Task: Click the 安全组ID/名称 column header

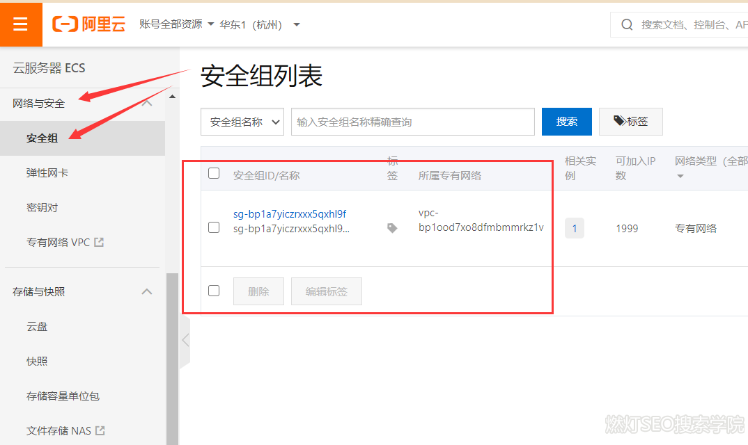Action: [266, 176]
